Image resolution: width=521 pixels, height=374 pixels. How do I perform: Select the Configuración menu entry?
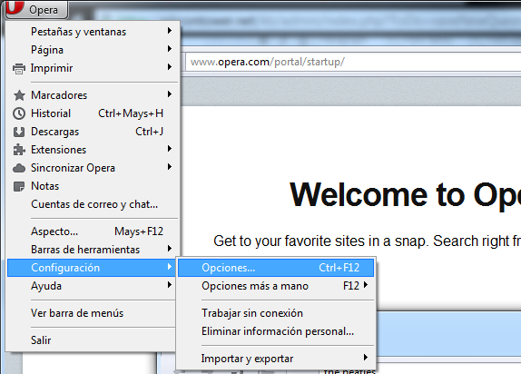click(92, 268)
